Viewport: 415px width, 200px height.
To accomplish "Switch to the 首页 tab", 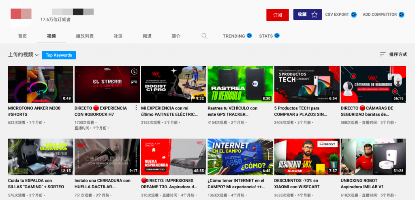I will (x=23, y=36).
